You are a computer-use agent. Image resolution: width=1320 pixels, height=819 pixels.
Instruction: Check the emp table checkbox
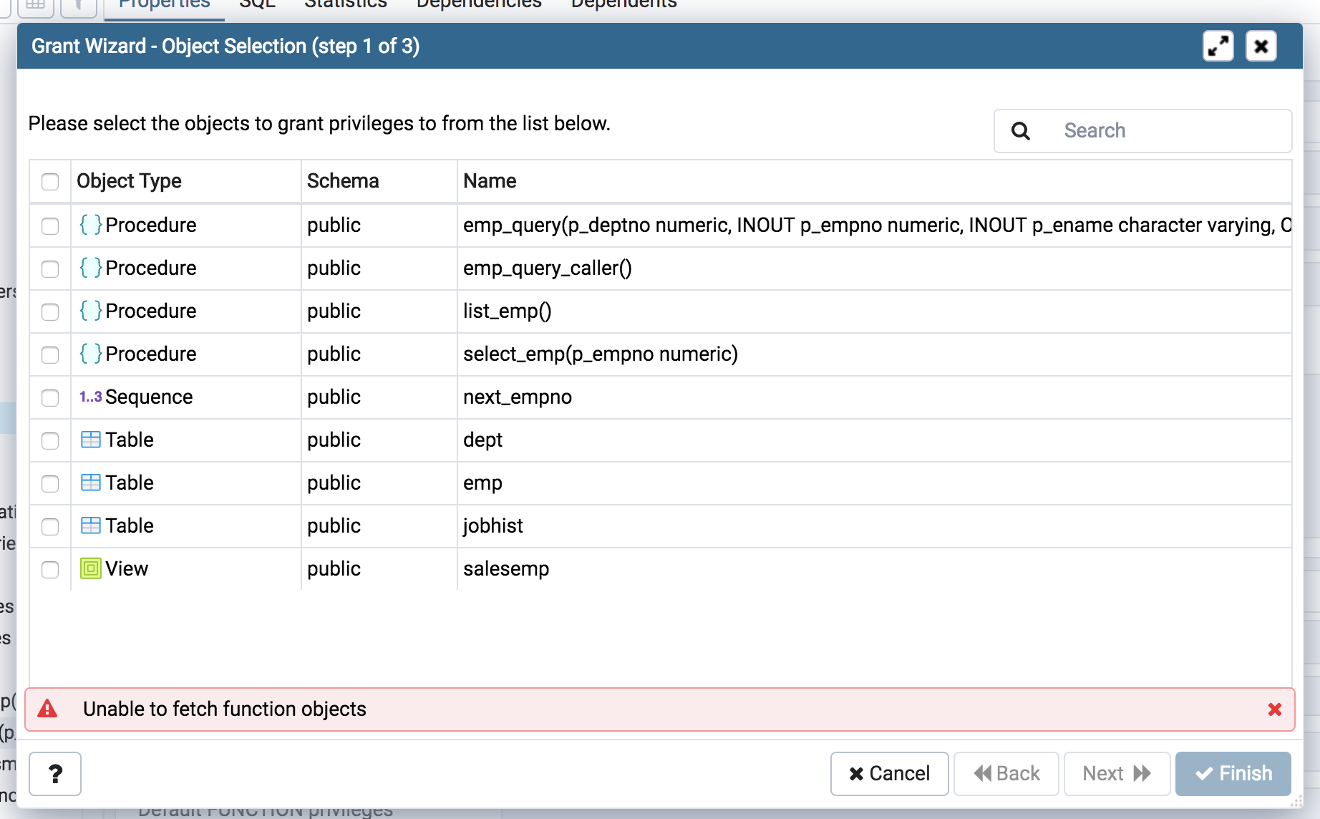pos(50,484)
